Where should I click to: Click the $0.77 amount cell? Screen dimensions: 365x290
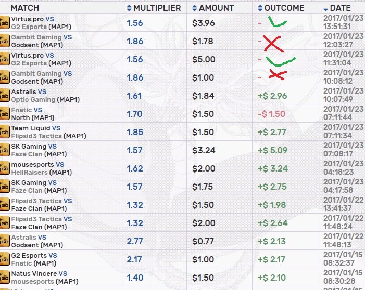[x=203, y=241]
